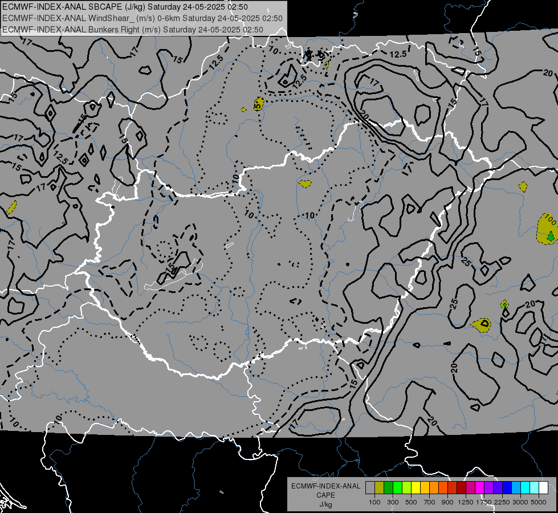This screenshot has height=513, width=558.
Task: Click the legend value 5000
Action: click(539, 502)
